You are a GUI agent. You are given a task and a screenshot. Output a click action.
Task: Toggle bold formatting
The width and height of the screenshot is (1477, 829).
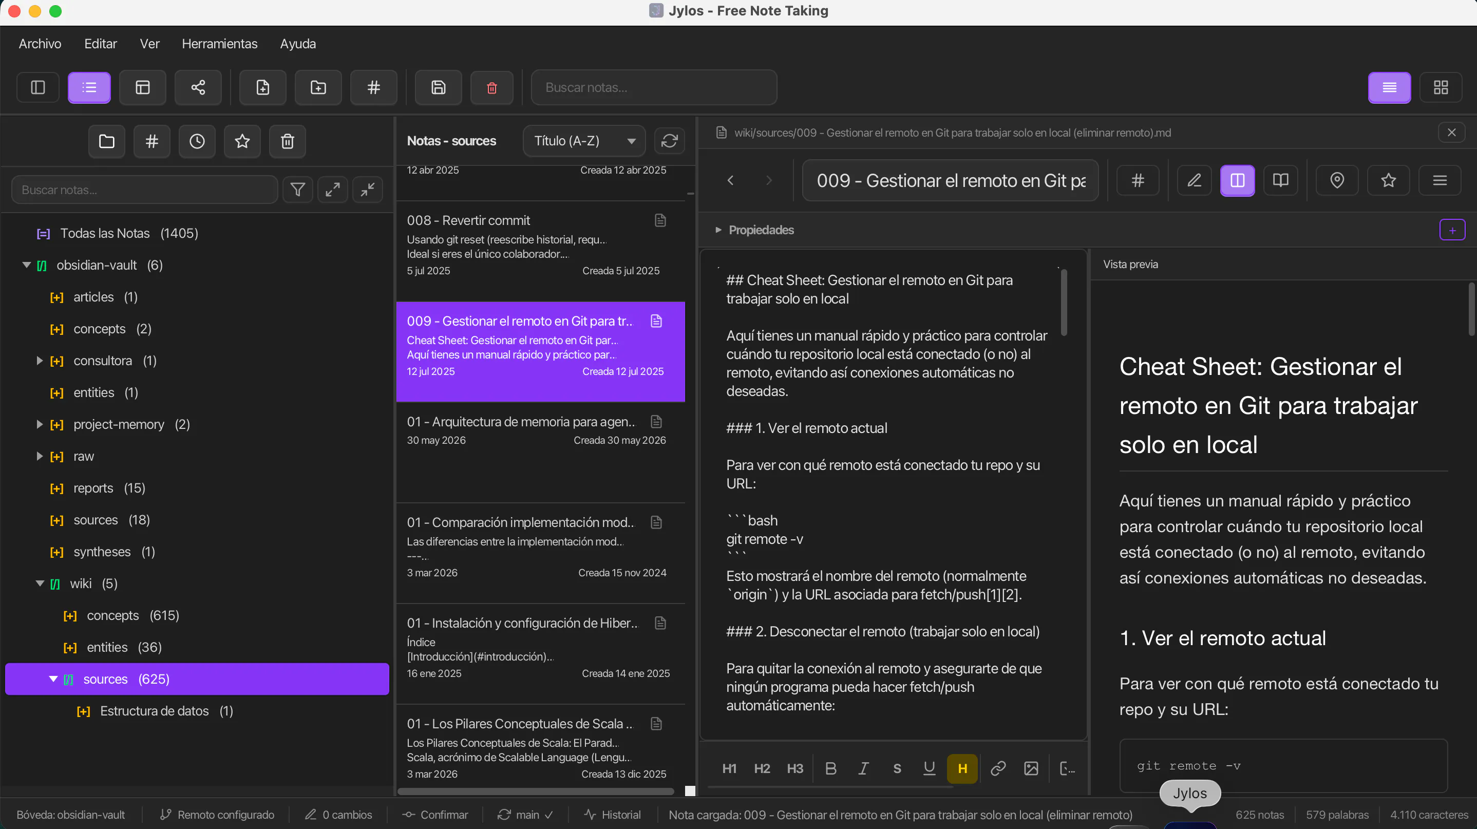click(831, 769)
